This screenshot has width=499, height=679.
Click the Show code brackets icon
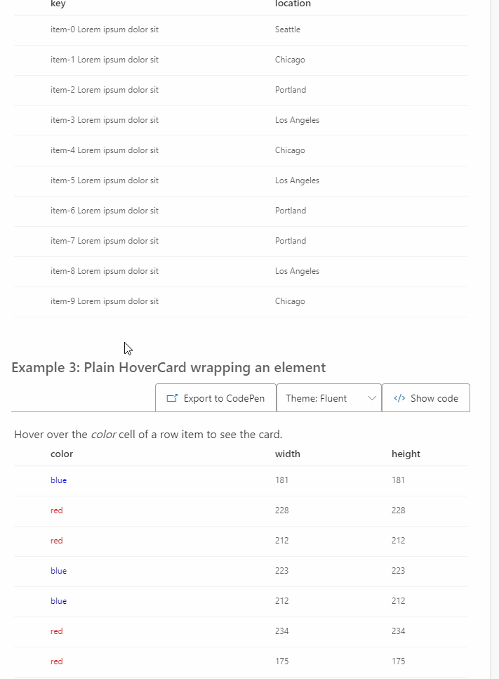(x=399, y=398)
